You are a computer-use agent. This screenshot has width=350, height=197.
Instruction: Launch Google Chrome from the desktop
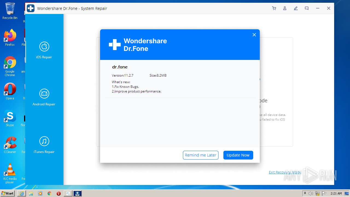10,66
